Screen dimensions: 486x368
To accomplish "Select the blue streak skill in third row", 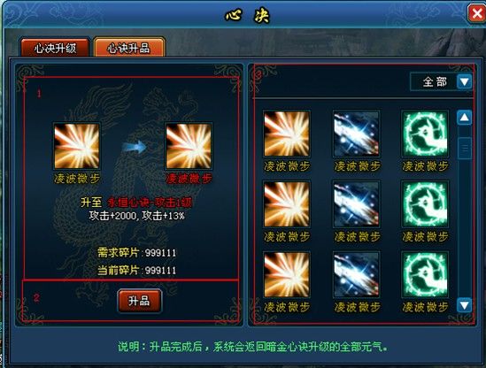I will tap(356, 275).
